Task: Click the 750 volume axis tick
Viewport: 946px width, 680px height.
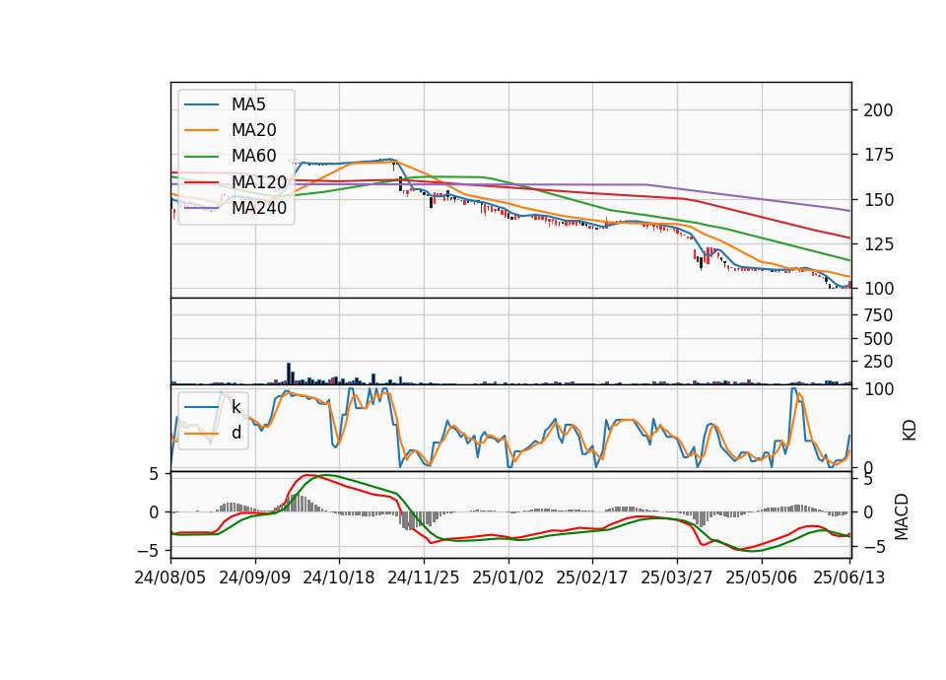Action: [878, 315]
